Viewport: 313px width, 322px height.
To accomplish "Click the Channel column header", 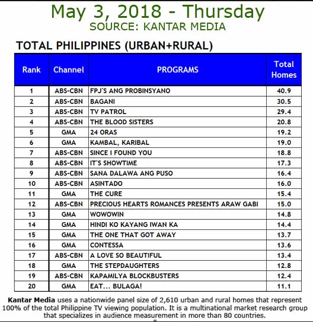I will coord(69,70).
